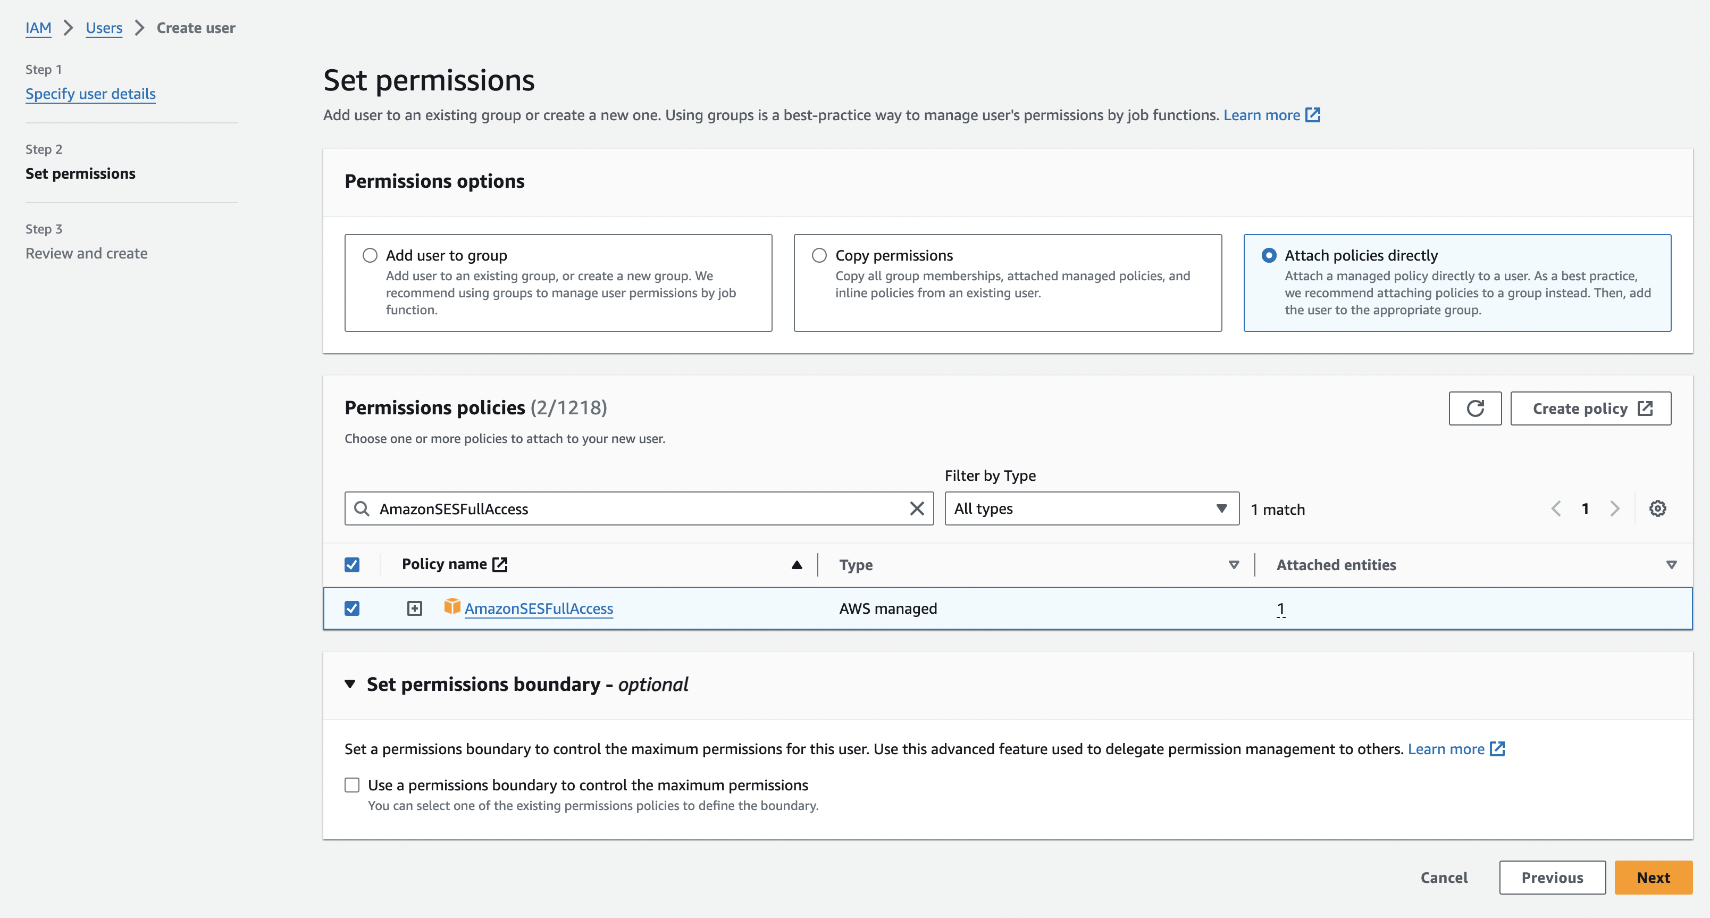Click external link icon beside Policy name

coord(500,564)
